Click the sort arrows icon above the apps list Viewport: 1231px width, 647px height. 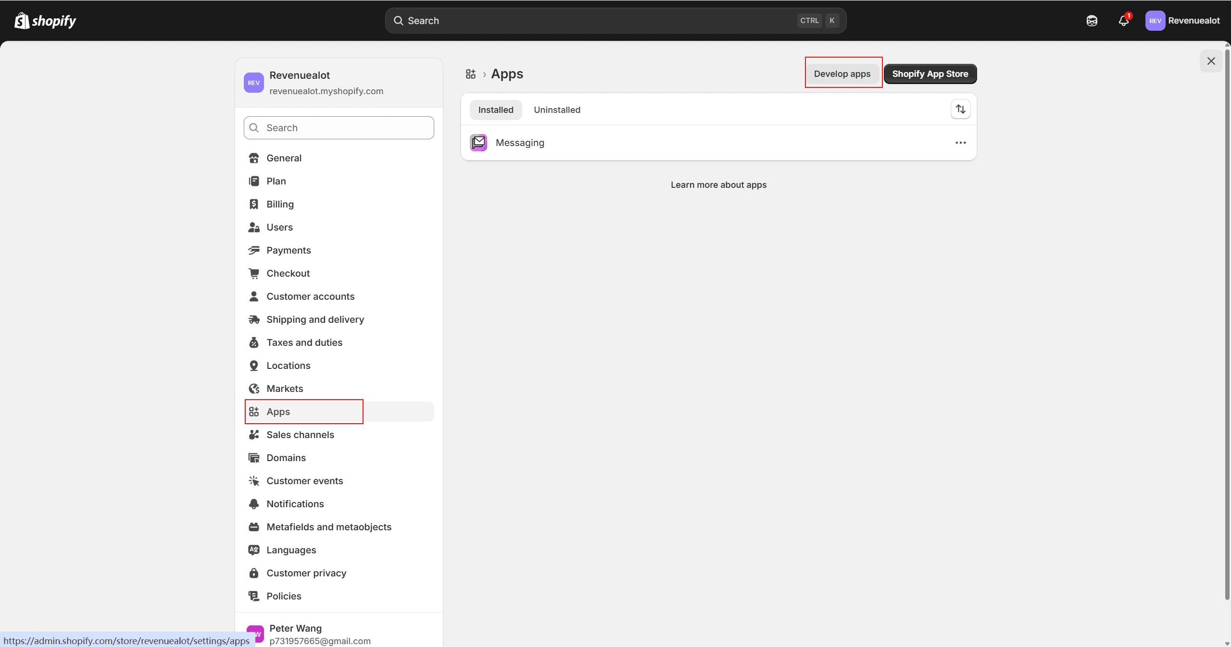(960, 109)
